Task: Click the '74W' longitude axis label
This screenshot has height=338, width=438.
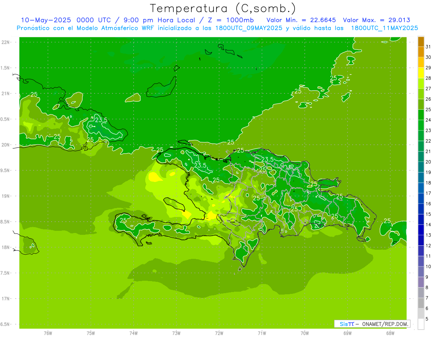Action: 133,333
